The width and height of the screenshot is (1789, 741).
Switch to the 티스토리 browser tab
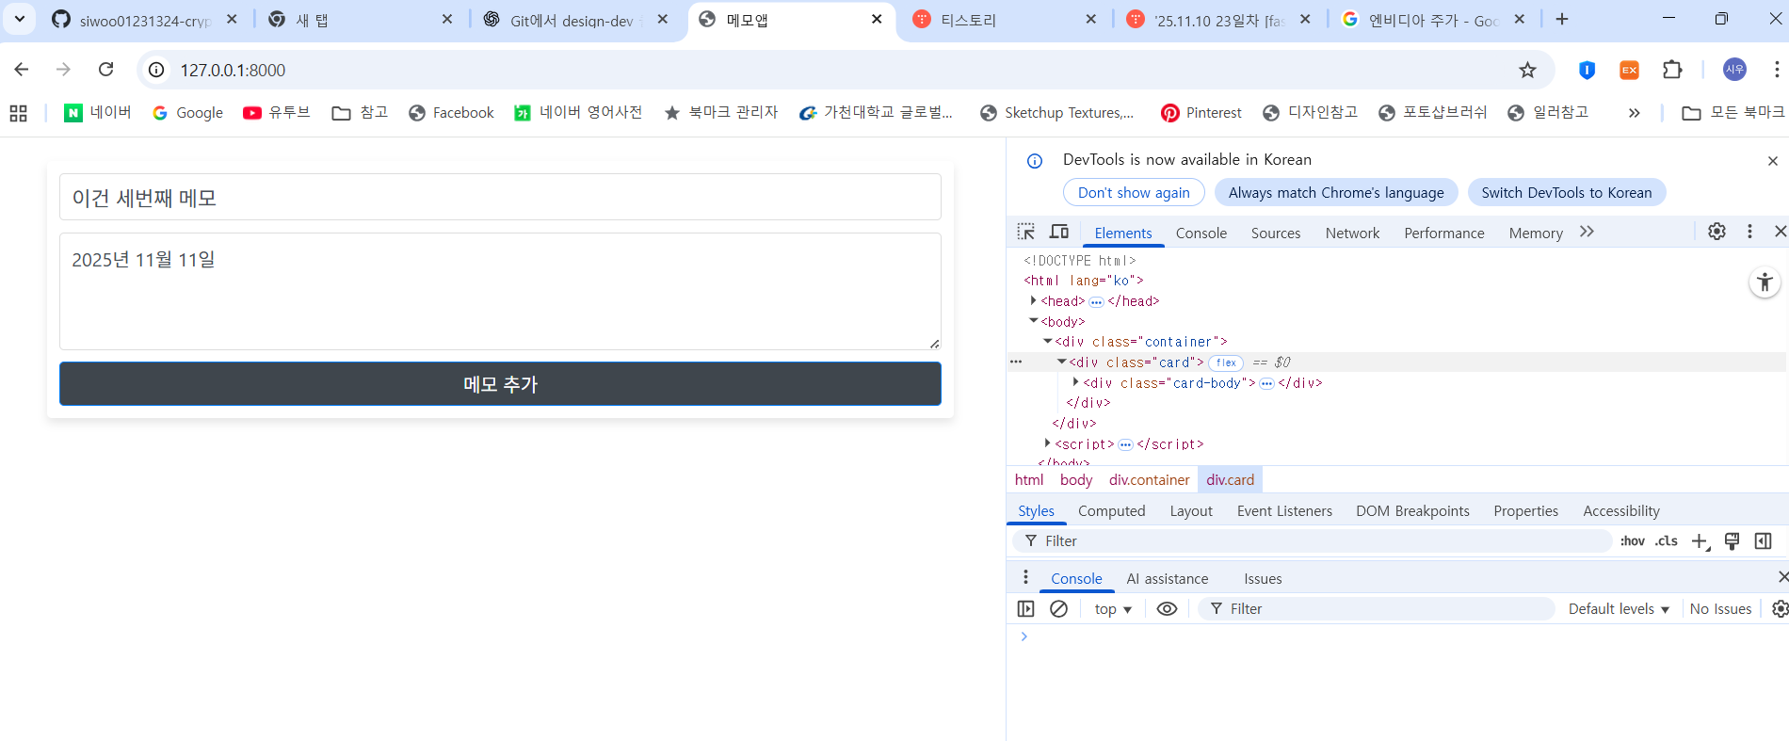1004,20
